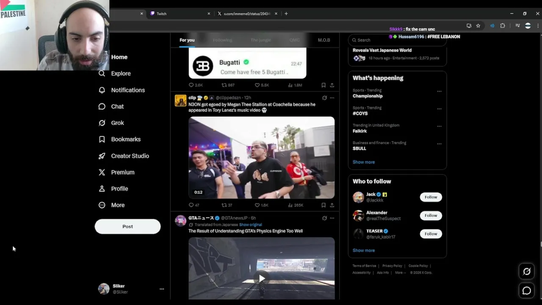Reply to the Bugatti post
Viewport: 542px width, 305px height.
click(196, 85)
